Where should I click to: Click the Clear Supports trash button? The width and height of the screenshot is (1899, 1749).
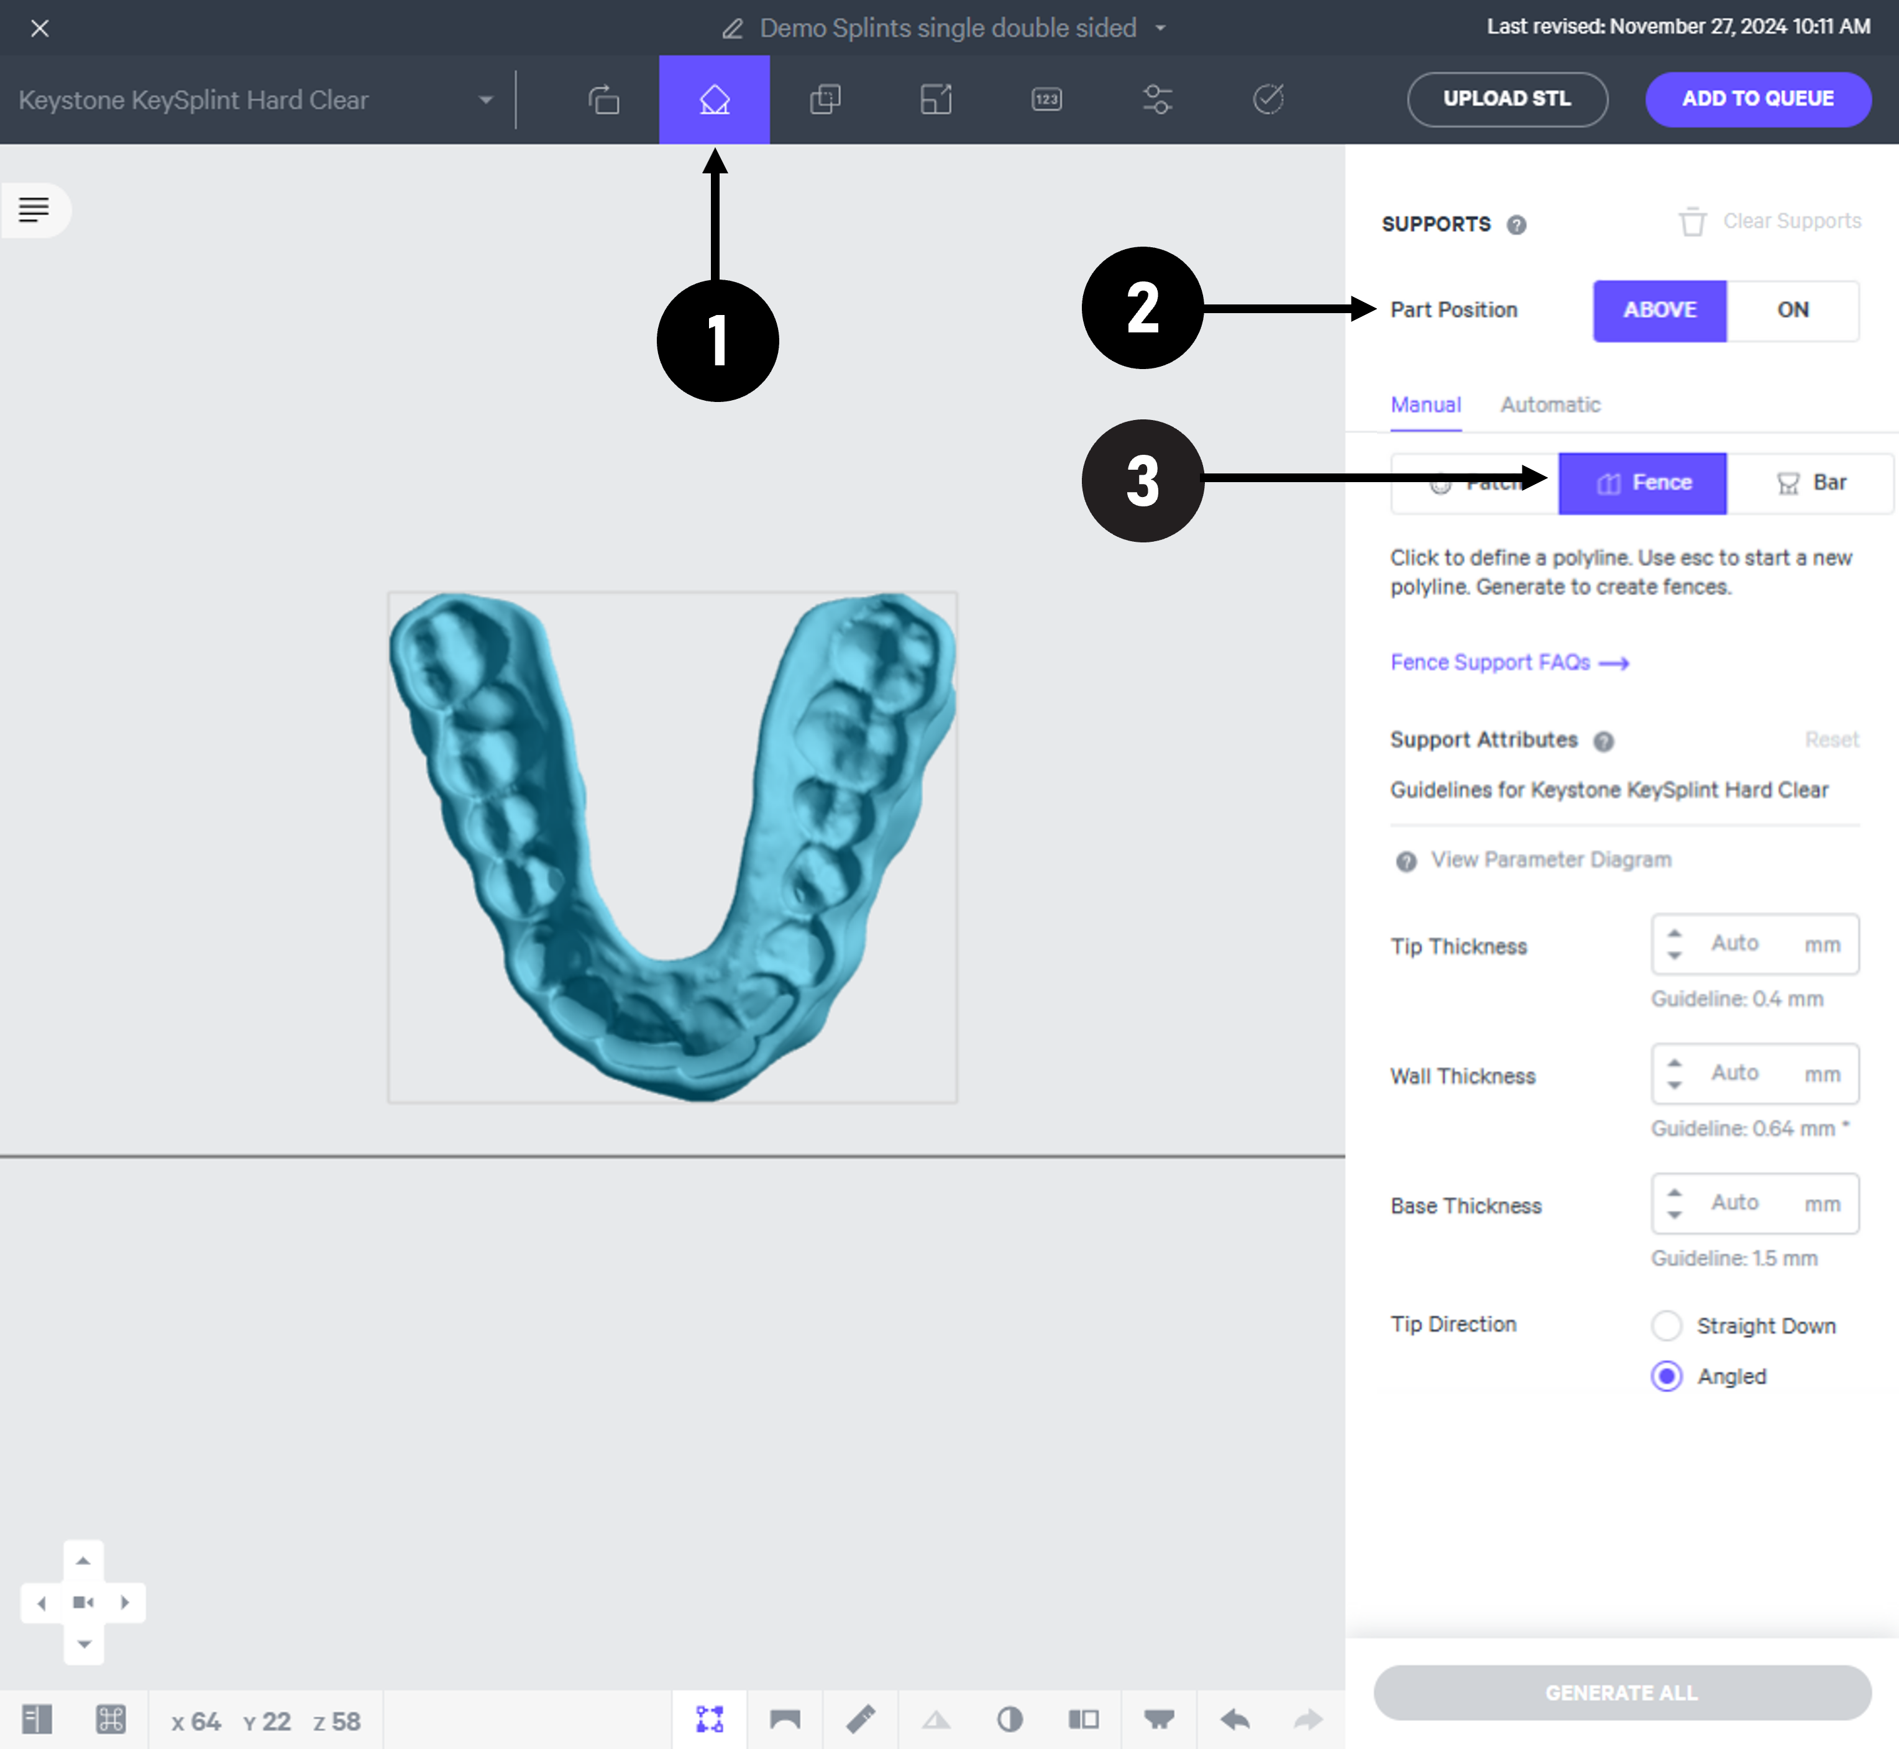point(1770,221)
